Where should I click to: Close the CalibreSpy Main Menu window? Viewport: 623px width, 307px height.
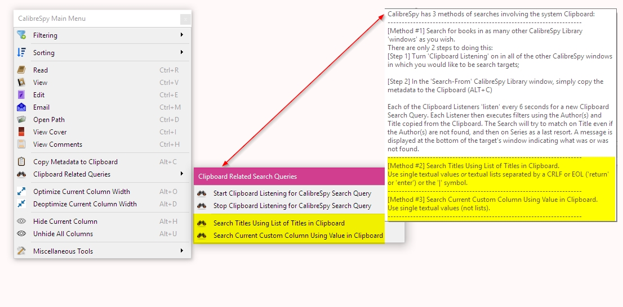pyautogui.click(x=185, y=19)
